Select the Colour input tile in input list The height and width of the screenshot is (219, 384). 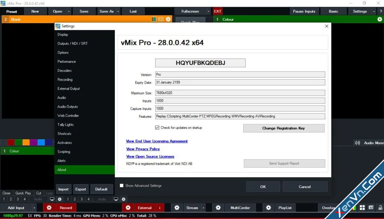(27, 151)
